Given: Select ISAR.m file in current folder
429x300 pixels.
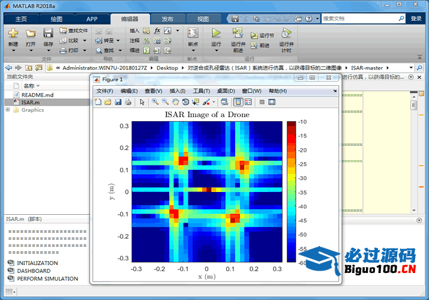Looking at the screenshot, I should (31, 102).
